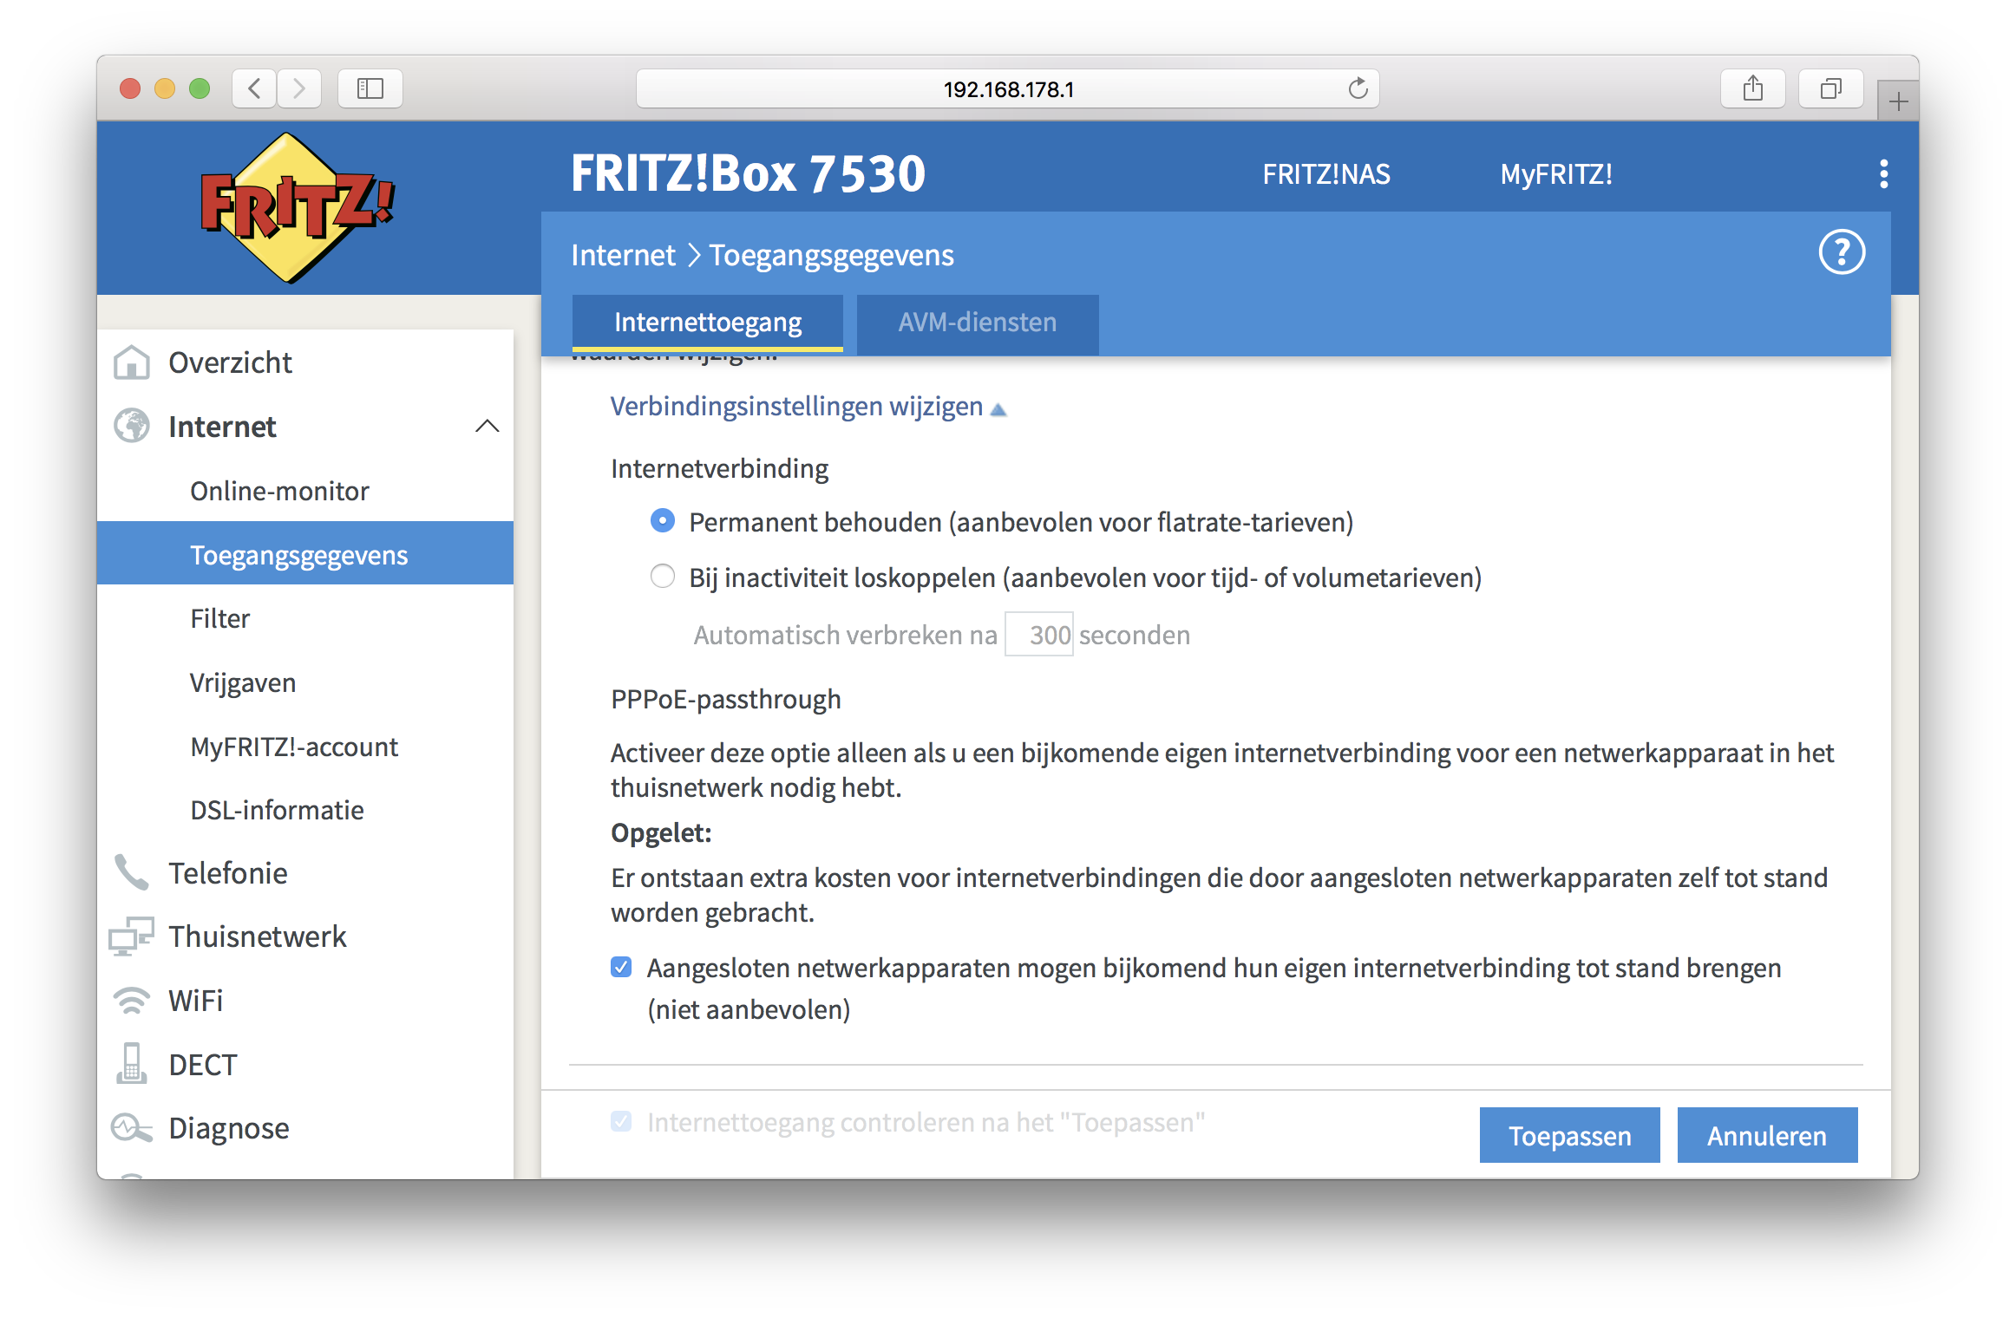Open the three-dot options menu
The width and height of the screenshot is (2016, 1318).
(1882, 174)
